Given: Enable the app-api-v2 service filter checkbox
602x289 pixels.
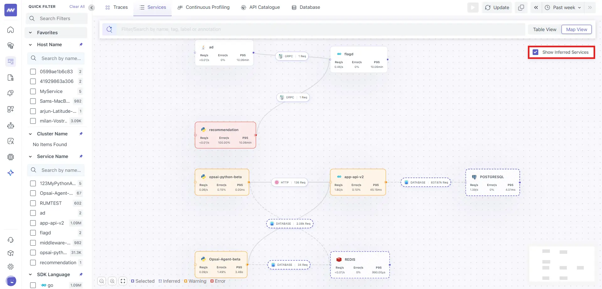Looking at the screenshot, I should [x=33, y=223].
